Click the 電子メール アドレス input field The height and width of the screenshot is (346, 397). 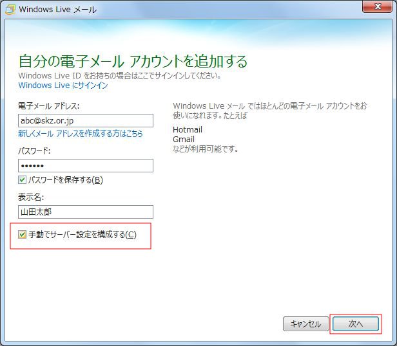[86, 120]
